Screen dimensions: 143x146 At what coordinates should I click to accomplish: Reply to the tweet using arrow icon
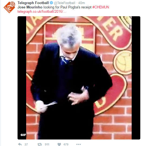(20, 144)
